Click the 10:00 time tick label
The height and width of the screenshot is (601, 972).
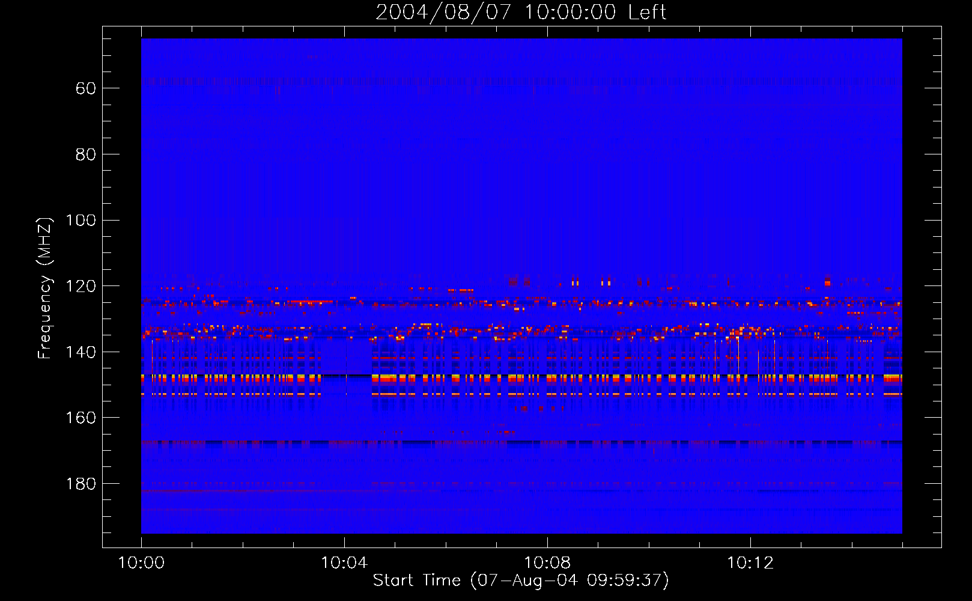[x=141, y=563]
